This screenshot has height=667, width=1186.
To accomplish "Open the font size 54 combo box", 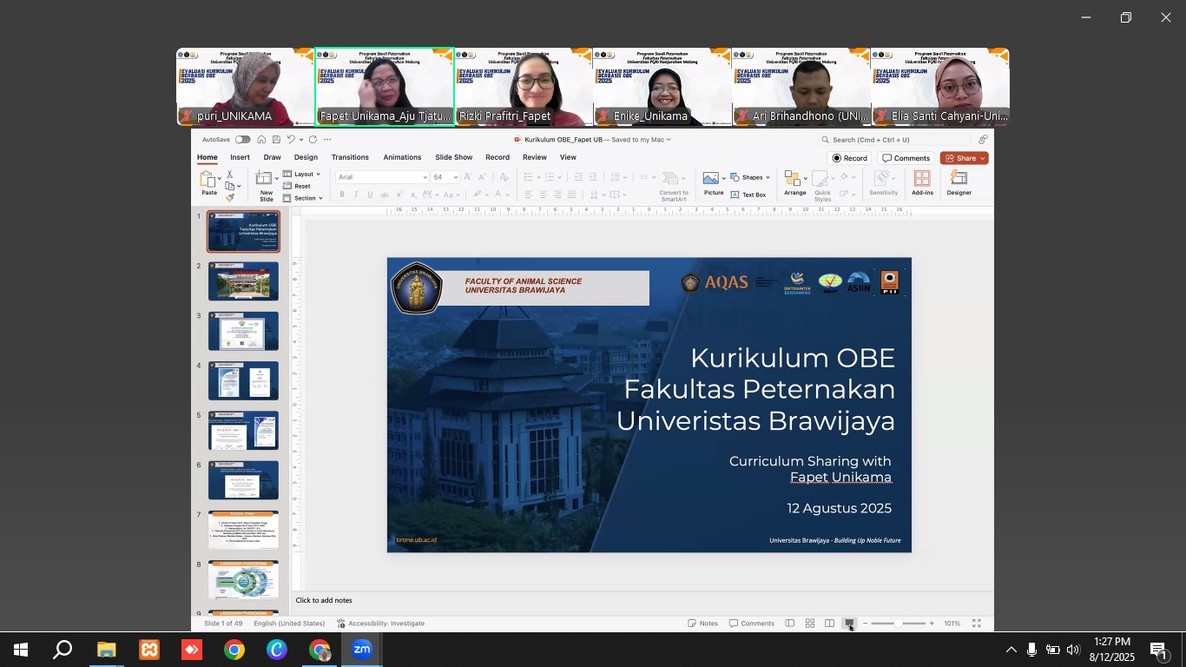I will point(445,177).
